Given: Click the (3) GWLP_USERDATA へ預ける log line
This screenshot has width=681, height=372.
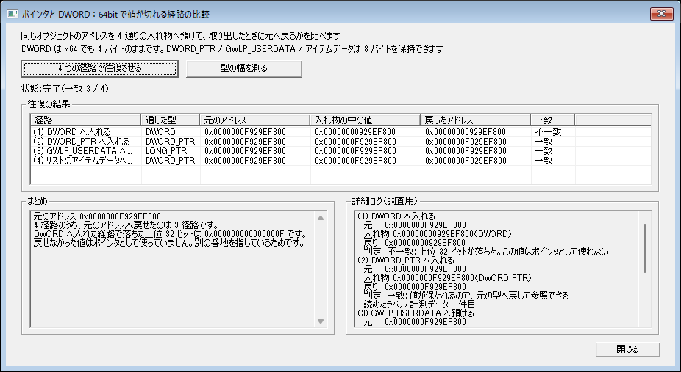Looking at the screenshot, I should pyautogui.click(x=416, y=313).
